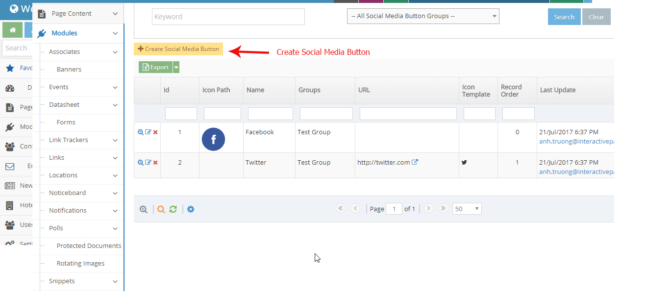
Task: Open the Export dropdown arrow
Action: (175, 67)
